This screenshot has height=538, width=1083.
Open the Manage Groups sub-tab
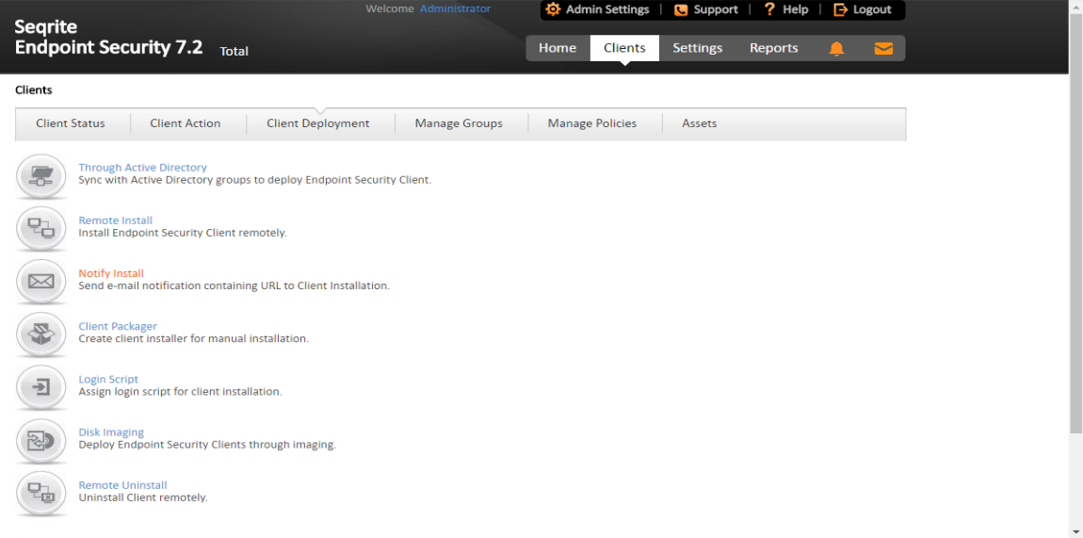(459, 123)
